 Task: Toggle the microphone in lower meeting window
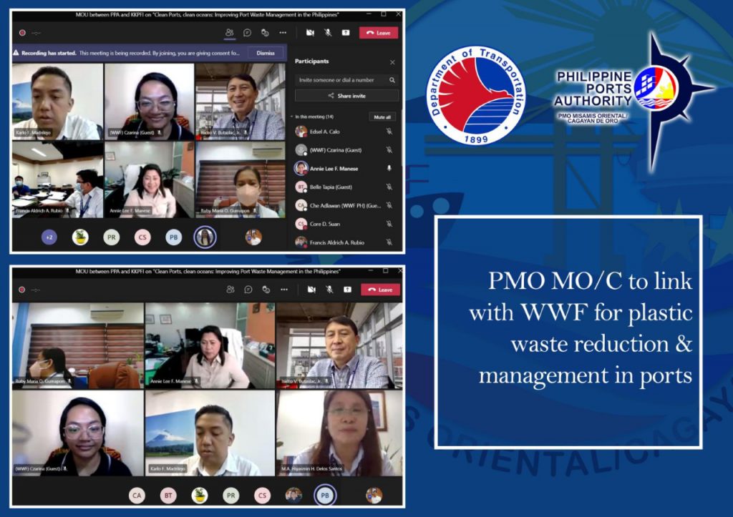(329, 290)
